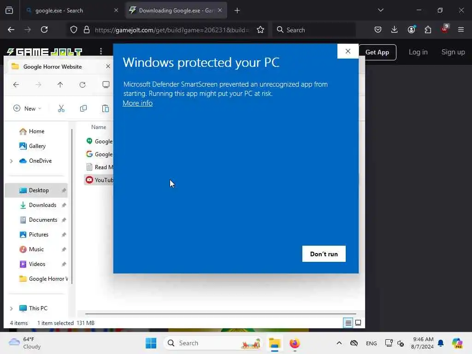
Task: Open list all tabs dropdown
Action: tap(380, 10)
